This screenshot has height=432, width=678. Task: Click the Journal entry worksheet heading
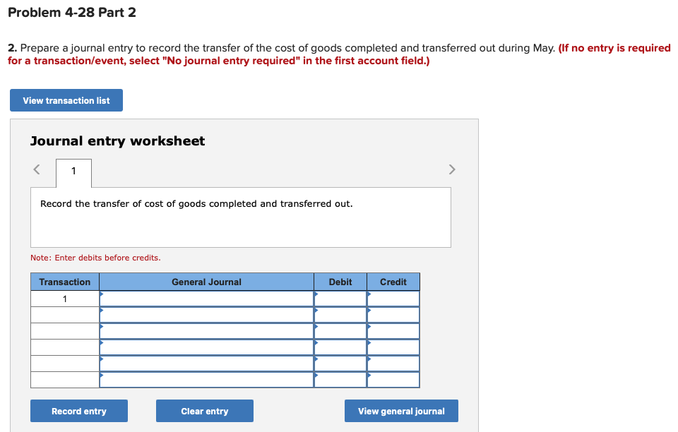(x=118, y=141)
